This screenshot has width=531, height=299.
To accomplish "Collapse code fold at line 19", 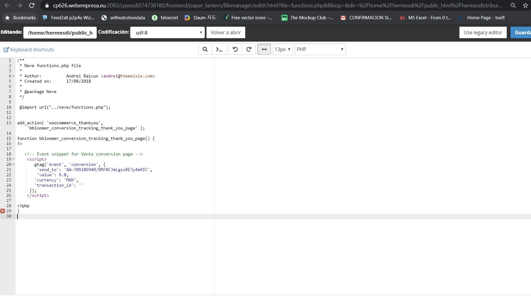I will (13, 159).
